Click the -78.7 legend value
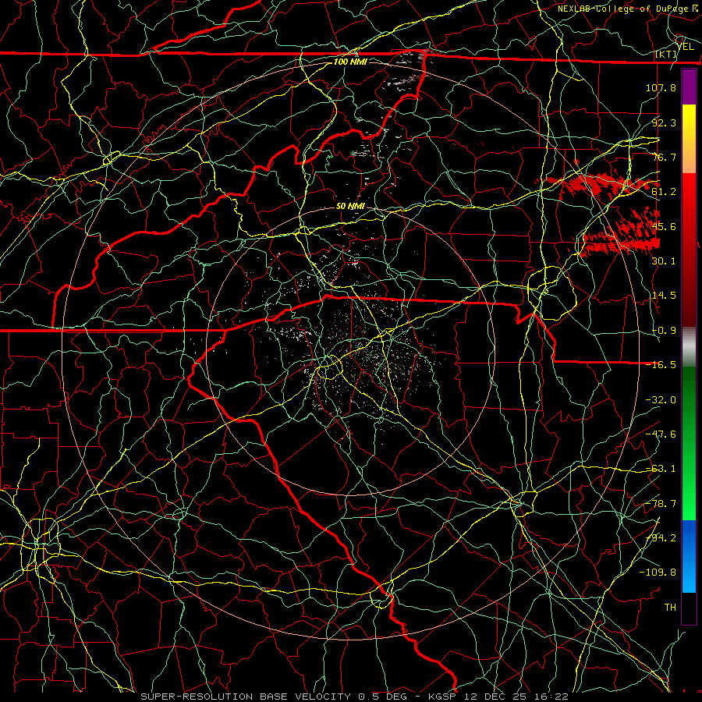The height and width of the screenshot is (702, 702). [661, 504]
